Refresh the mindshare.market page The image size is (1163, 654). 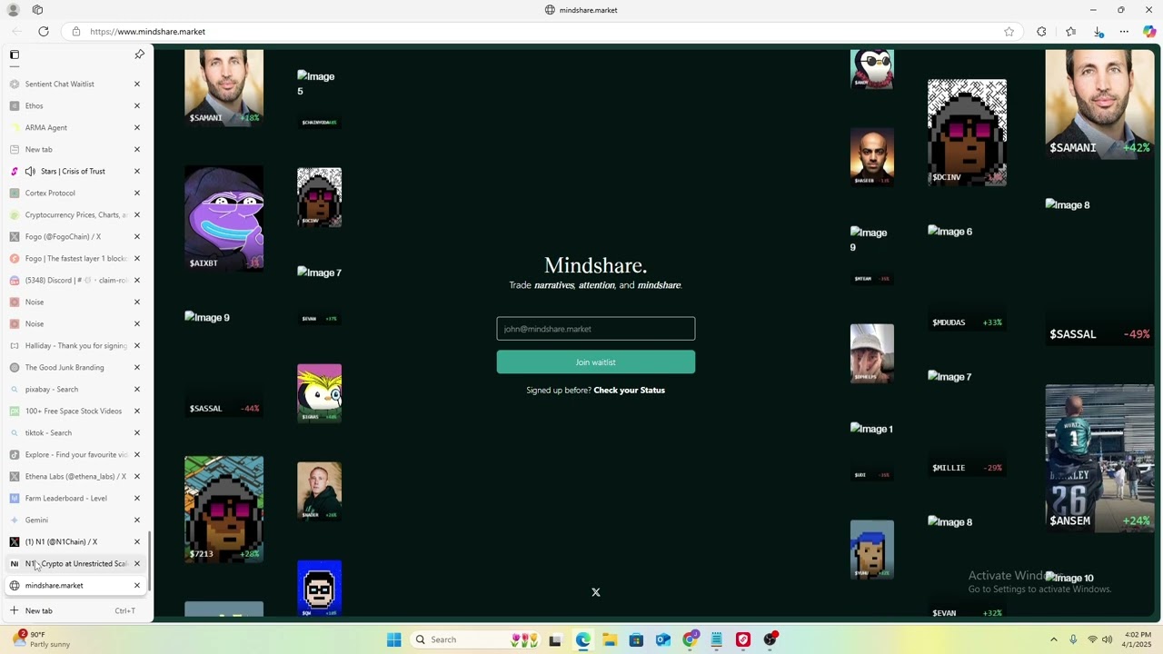(44, 31)
